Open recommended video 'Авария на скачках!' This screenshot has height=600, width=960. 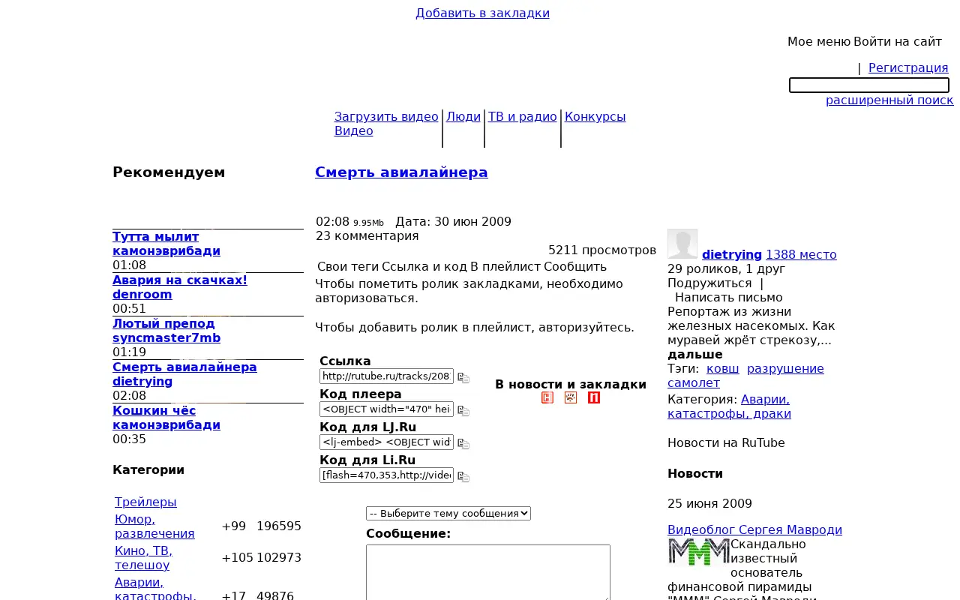180,280
